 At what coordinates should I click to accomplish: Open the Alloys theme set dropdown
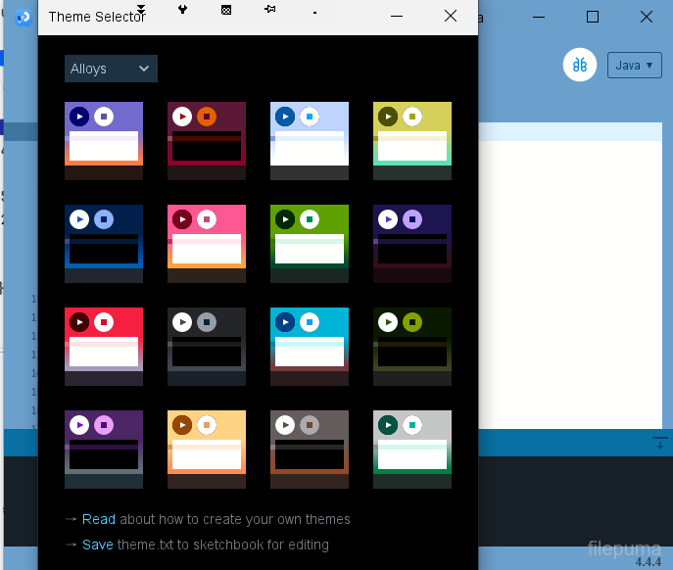click(x=111, y=69)
